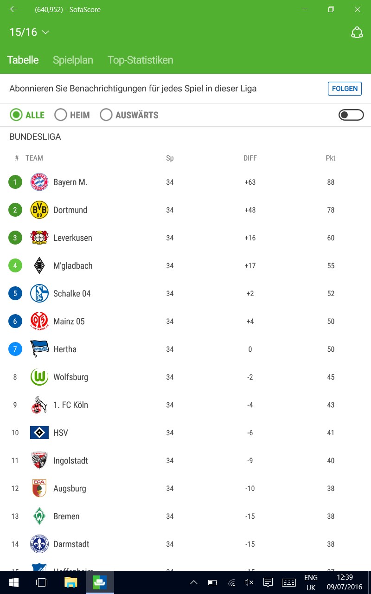Open the HSV diamond logo

point(39,433)
